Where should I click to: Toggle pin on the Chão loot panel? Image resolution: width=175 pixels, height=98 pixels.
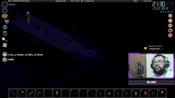[151, 1]
